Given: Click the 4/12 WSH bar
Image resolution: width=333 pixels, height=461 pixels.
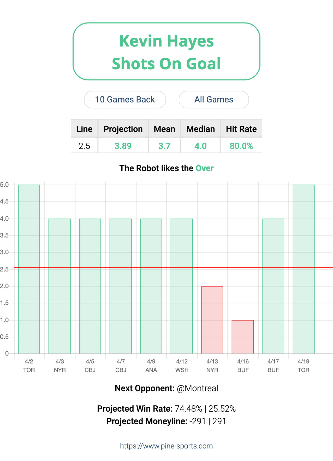Looking at the screenshot, I should pos(182,286).
